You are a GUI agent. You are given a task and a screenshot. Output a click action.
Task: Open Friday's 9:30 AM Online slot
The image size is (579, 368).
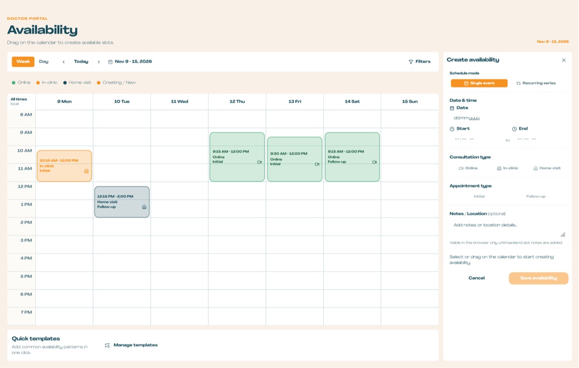click(295, 159)
